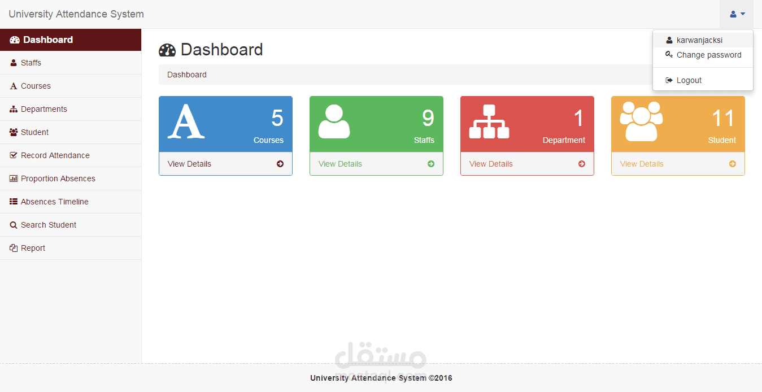Viewport: 762px width, 392px height.
Task: Click the Courses label on blue card
Action: (269, 140)
